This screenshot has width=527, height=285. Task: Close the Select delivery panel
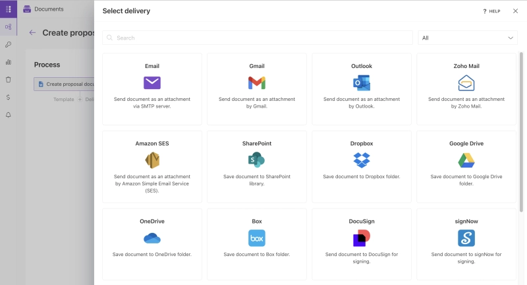515,11
